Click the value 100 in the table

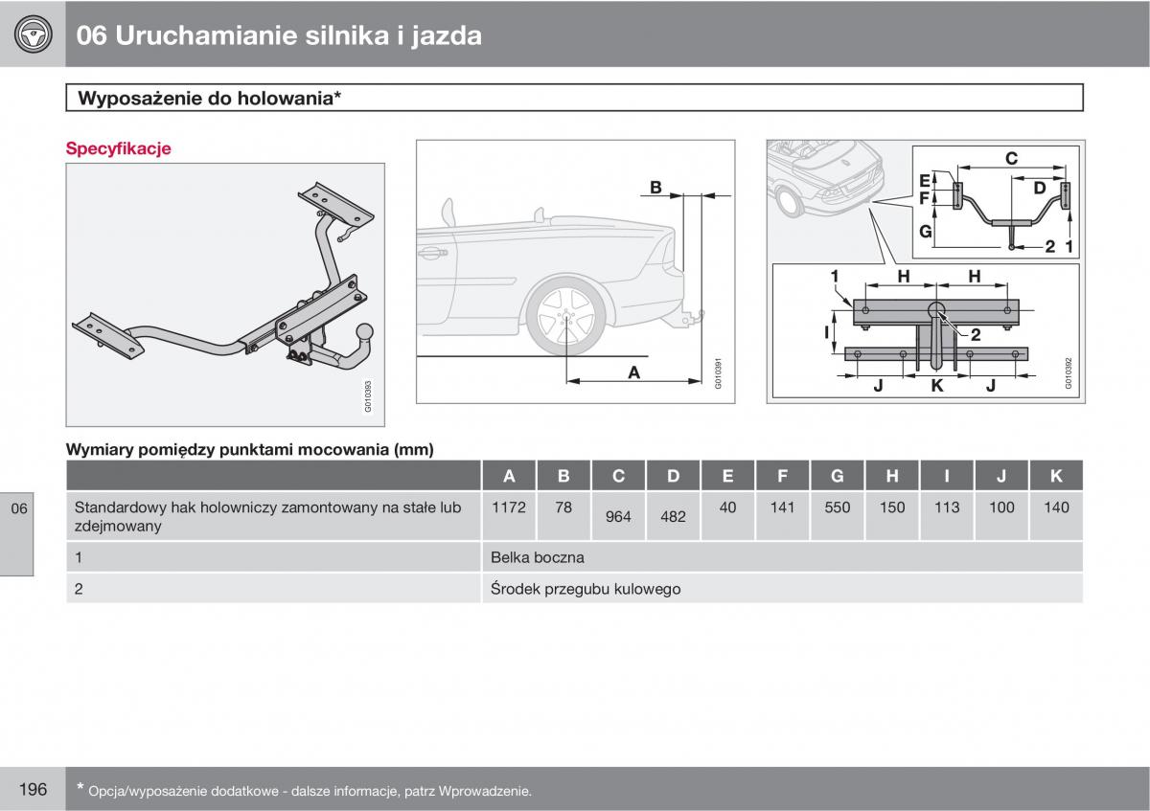pyautogui.click(x=1000, y=507)
